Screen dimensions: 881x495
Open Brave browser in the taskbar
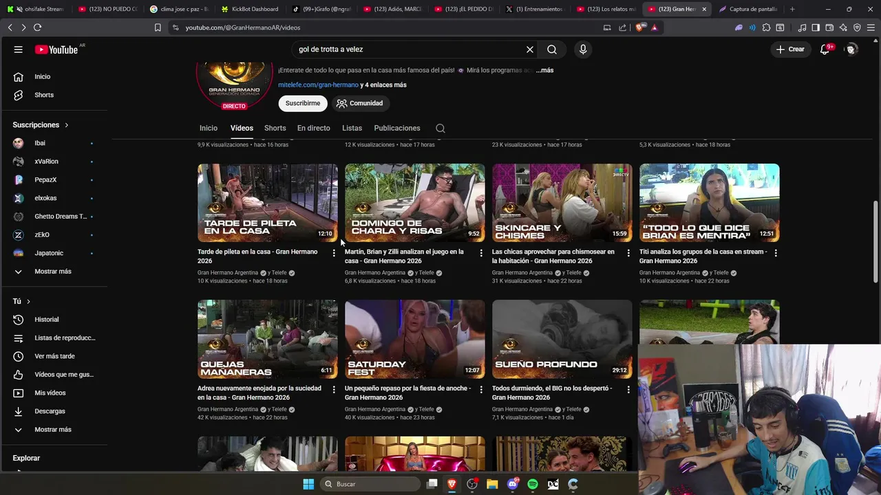[452, 484]
